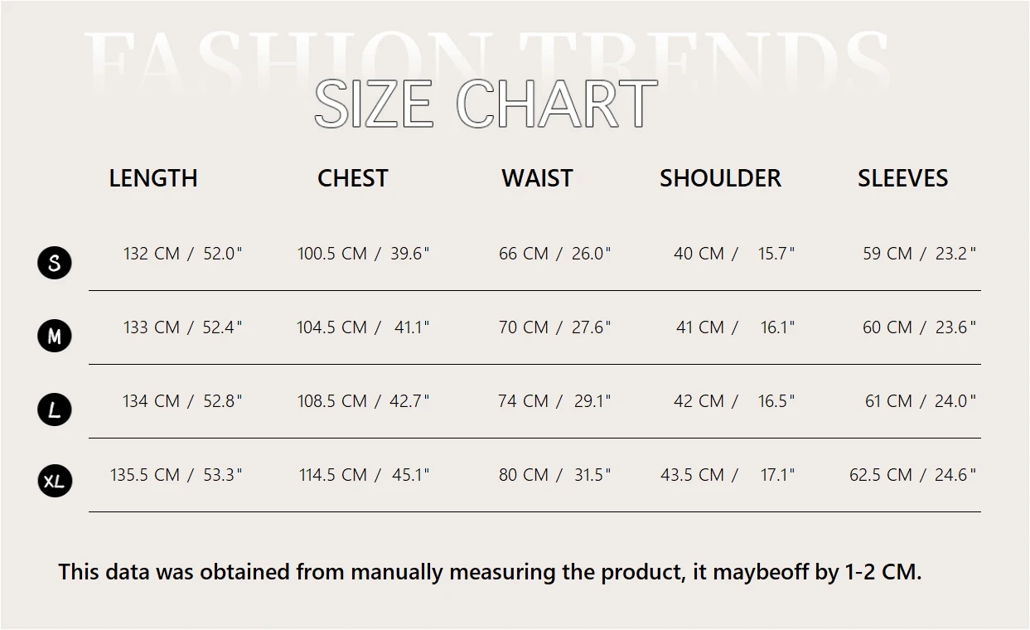
Task: Select the SLEEVES column header
Action: [x=902, y=178]
